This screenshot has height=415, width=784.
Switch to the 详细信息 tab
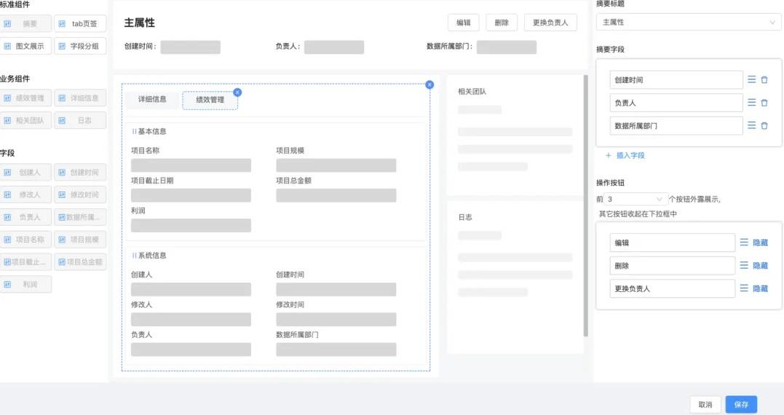[x=152, y=100]
